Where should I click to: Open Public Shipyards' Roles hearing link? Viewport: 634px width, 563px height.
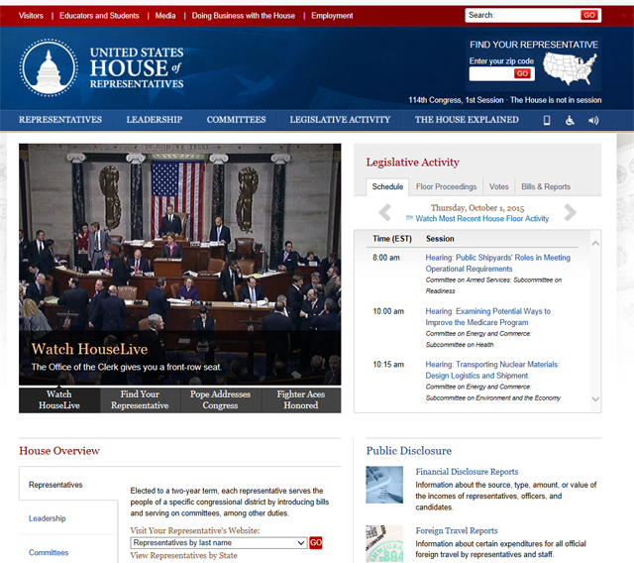pyautogui.click(x=497, y=263)
